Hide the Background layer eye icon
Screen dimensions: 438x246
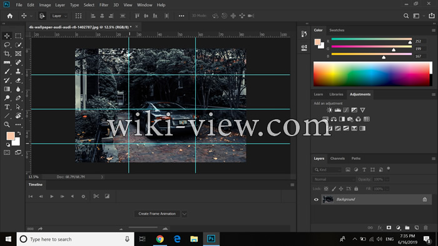tap(316, 199)
